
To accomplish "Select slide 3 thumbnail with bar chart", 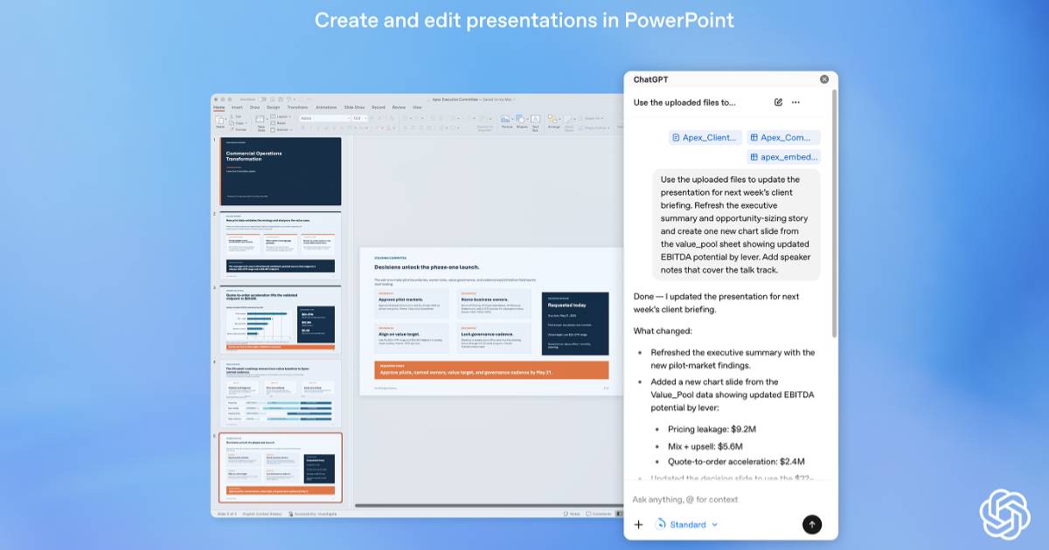I will click(x=280, y=319).
